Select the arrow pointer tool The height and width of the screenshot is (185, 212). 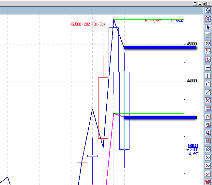[208, 27]
